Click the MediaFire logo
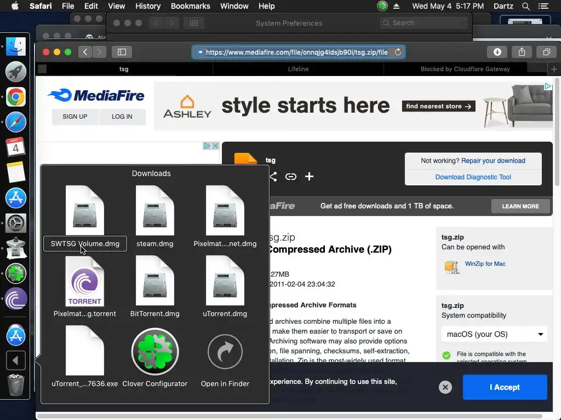Image resolution: width=561 pixels, height=420 pixels. [96, 95]
